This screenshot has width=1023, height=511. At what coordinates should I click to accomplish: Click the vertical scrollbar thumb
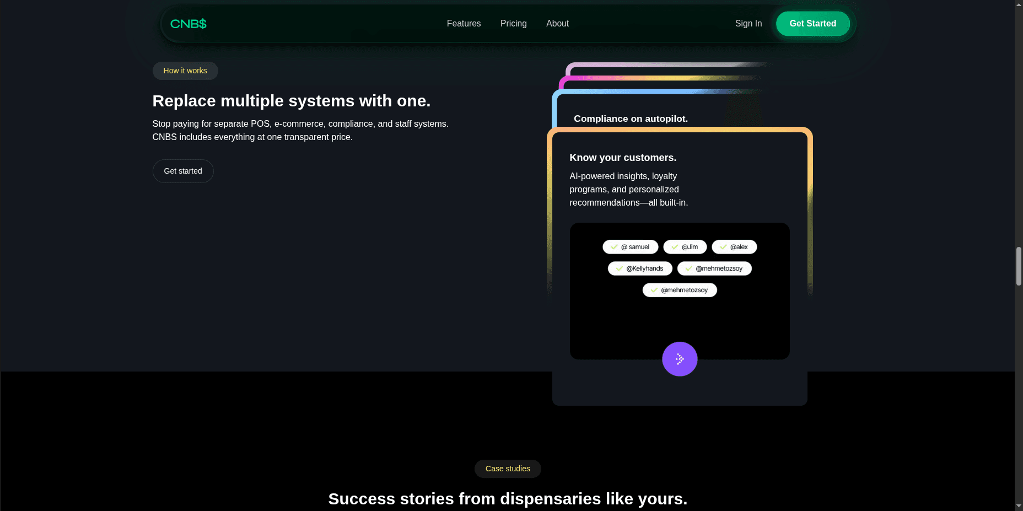[x=1019, y=266]
